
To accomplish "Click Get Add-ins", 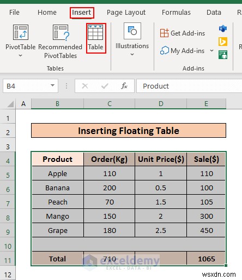I will tap(183, 33).
